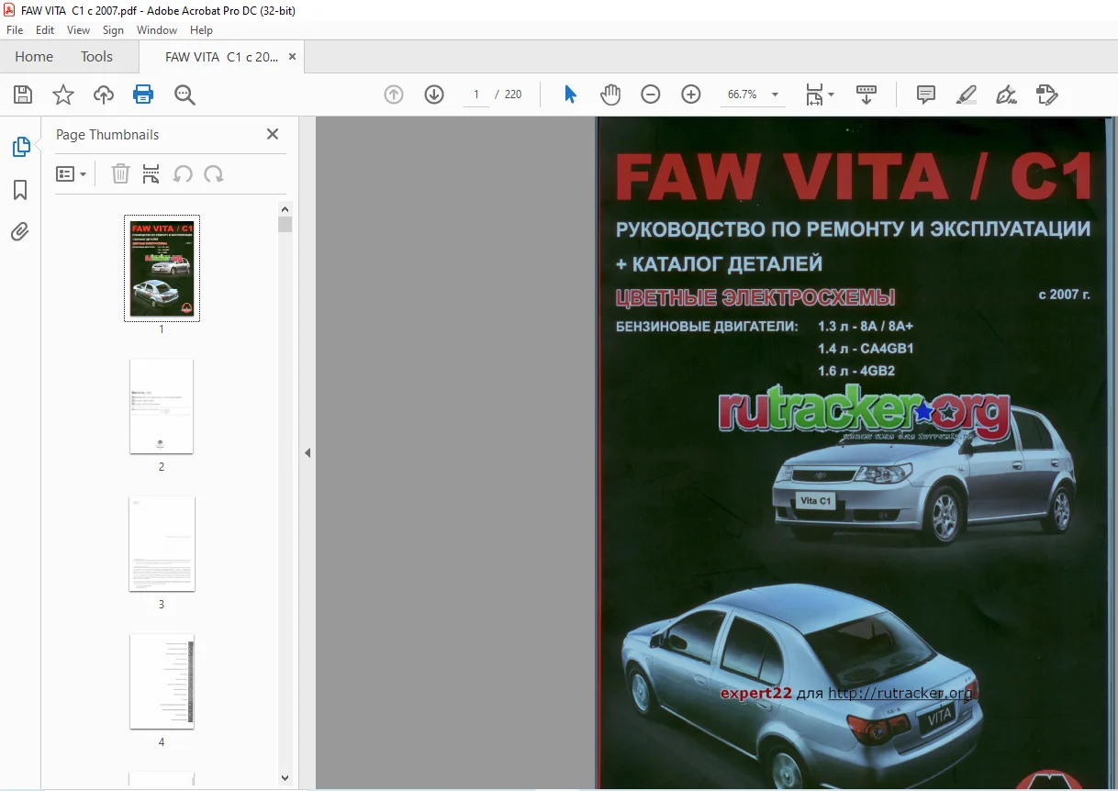This screenshot has height=791, width=1118.
Task: Click the 'Page Thumbnails' panel title
Action: (x=107, y=134)
